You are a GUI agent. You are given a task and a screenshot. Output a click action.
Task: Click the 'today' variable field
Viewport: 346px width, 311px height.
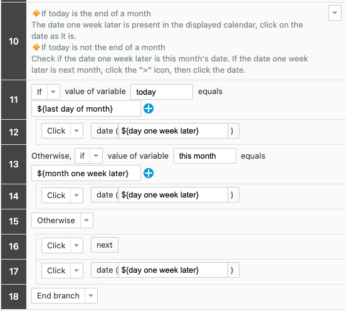[x=162, y=92]
